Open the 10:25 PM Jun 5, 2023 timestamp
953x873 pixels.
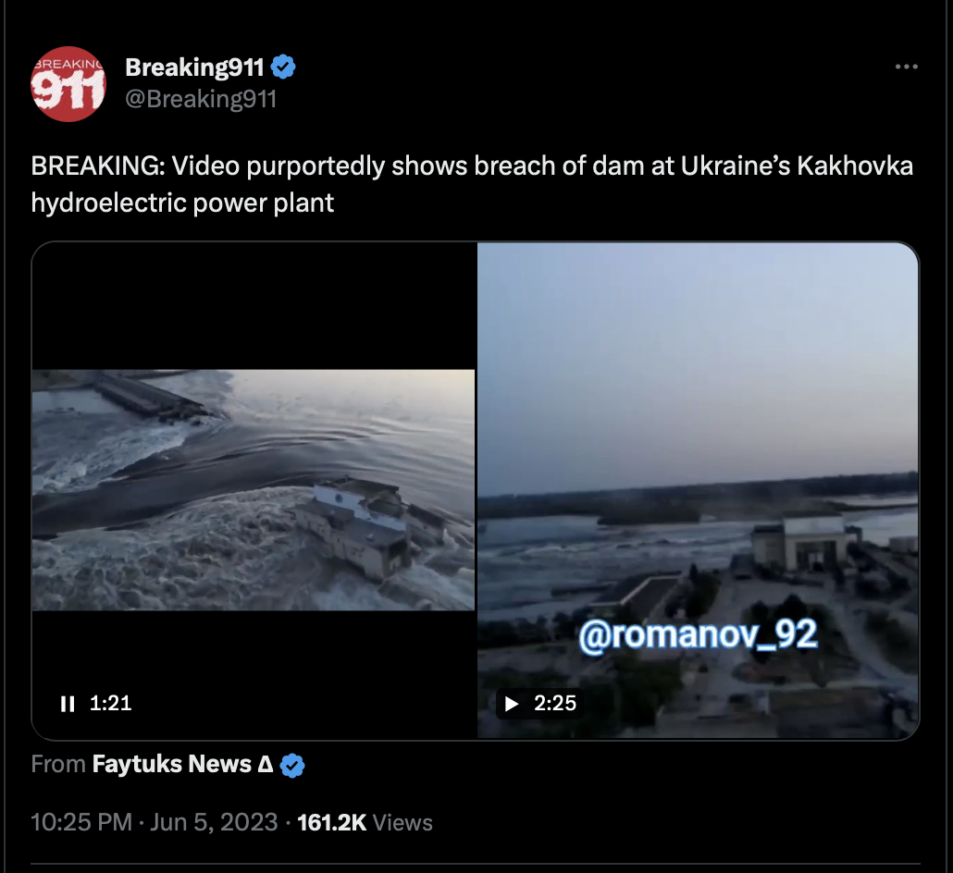[x=155, y=822]
